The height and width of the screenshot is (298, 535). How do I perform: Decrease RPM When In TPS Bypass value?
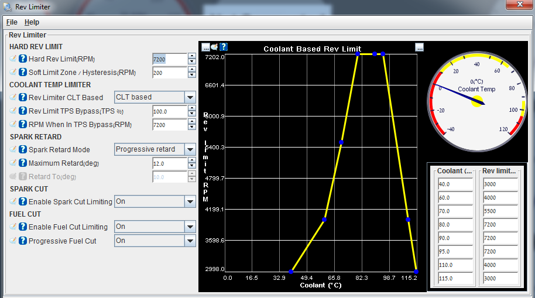(192, 127)
